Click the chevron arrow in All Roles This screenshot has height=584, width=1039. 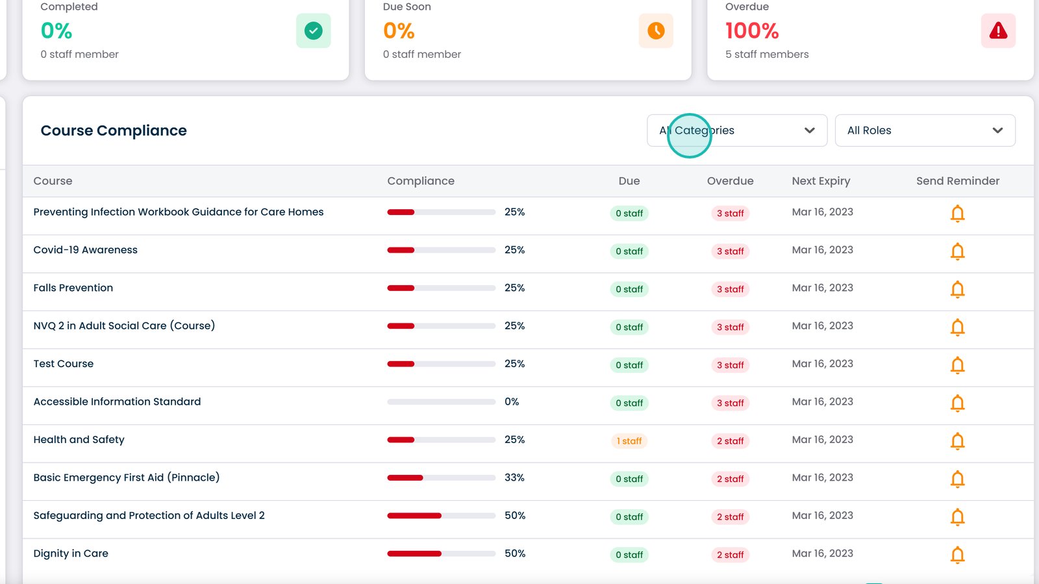tap(997, 131)
